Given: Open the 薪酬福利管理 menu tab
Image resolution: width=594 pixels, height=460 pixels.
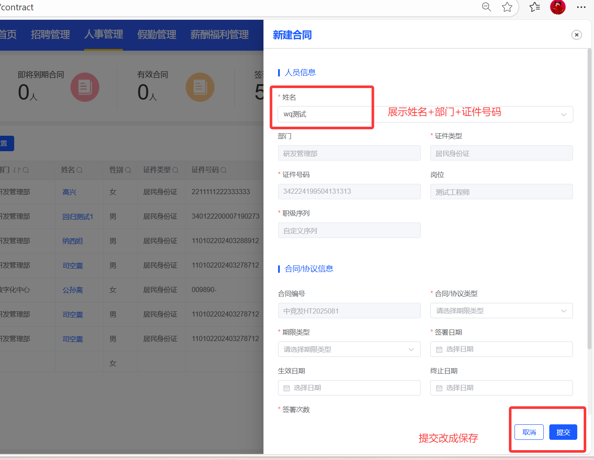Looking at the screenshot, I should coord(219,34).
